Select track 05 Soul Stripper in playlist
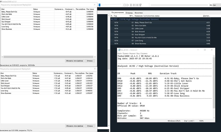This screenshot has width=221, height=132. pos(160,35)
